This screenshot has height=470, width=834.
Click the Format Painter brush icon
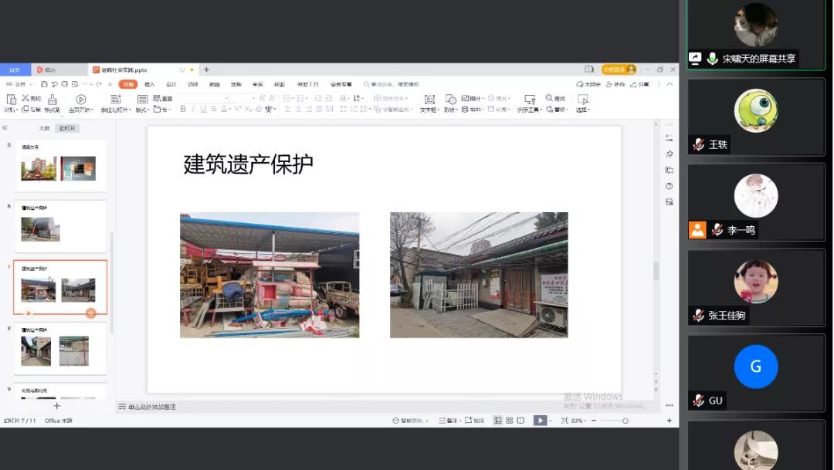coord(52,100)
